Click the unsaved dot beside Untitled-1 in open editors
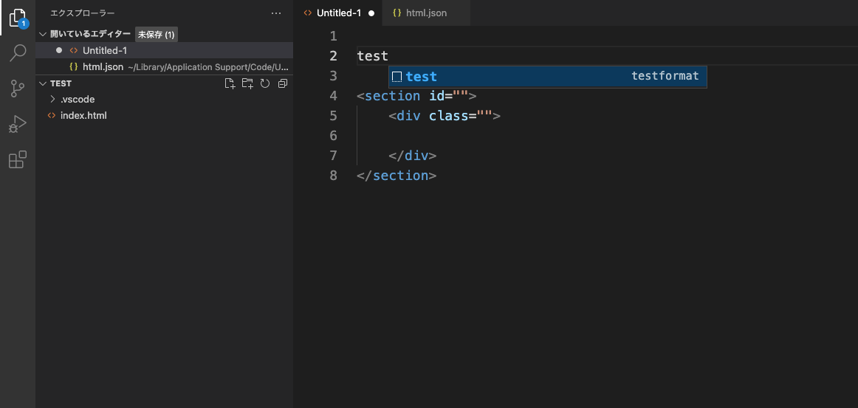The image size is (858, 408). click(x=59, y=50)
